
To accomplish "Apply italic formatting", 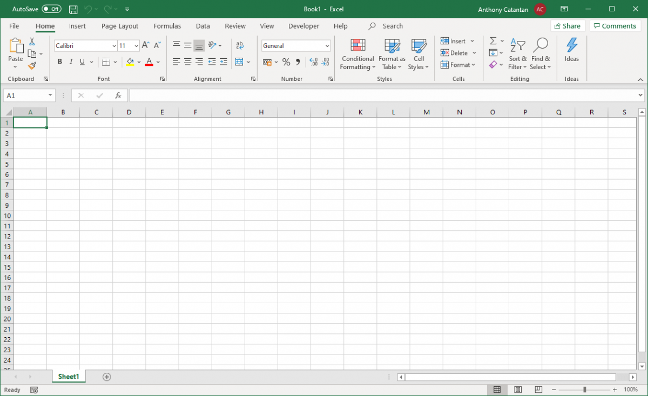I will point(71,62).
